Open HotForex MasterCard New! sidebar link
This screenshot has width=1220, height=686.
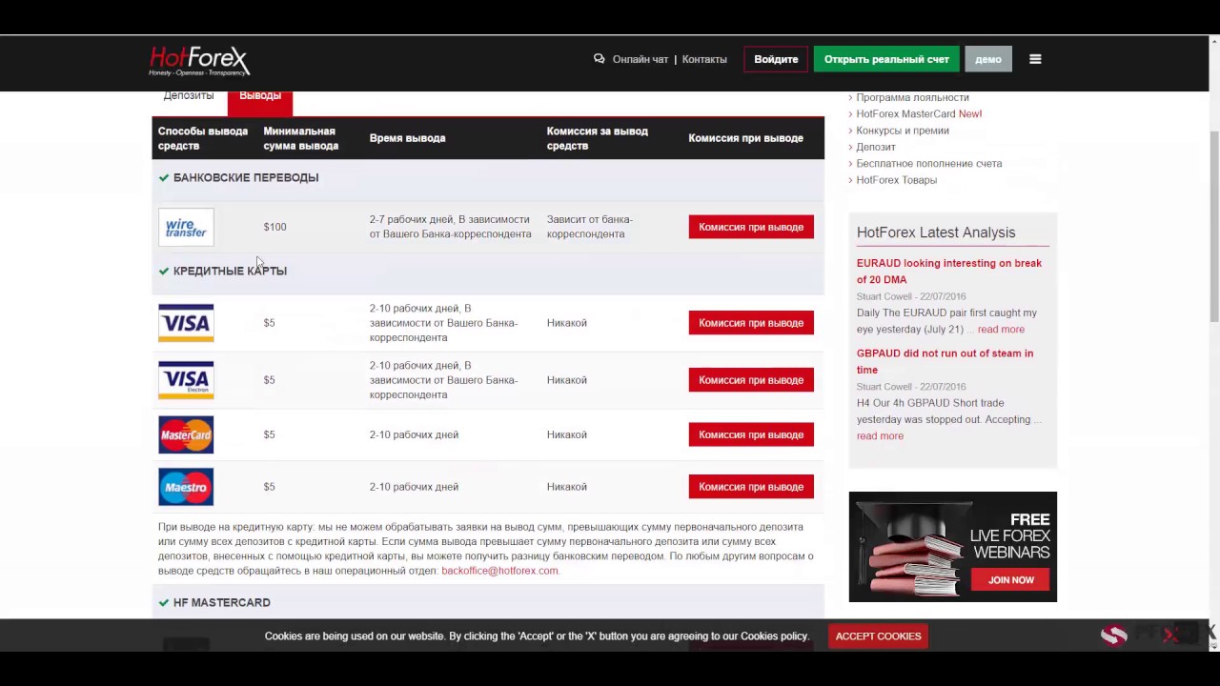[919, 113]
